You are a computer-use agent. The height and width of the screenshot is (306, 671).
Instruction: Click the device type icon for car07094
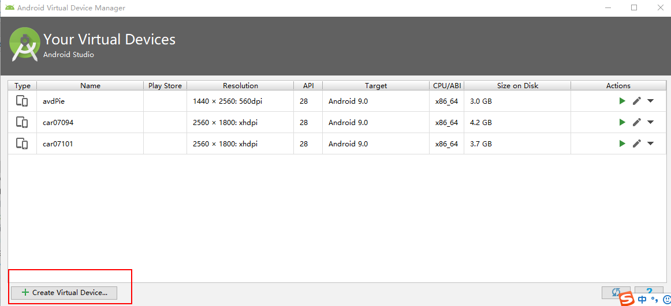tap(22, 123)
